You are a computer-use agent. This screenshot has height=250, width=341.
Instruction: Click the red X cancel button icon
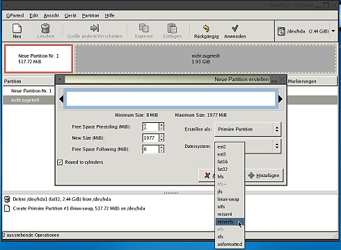207,175
